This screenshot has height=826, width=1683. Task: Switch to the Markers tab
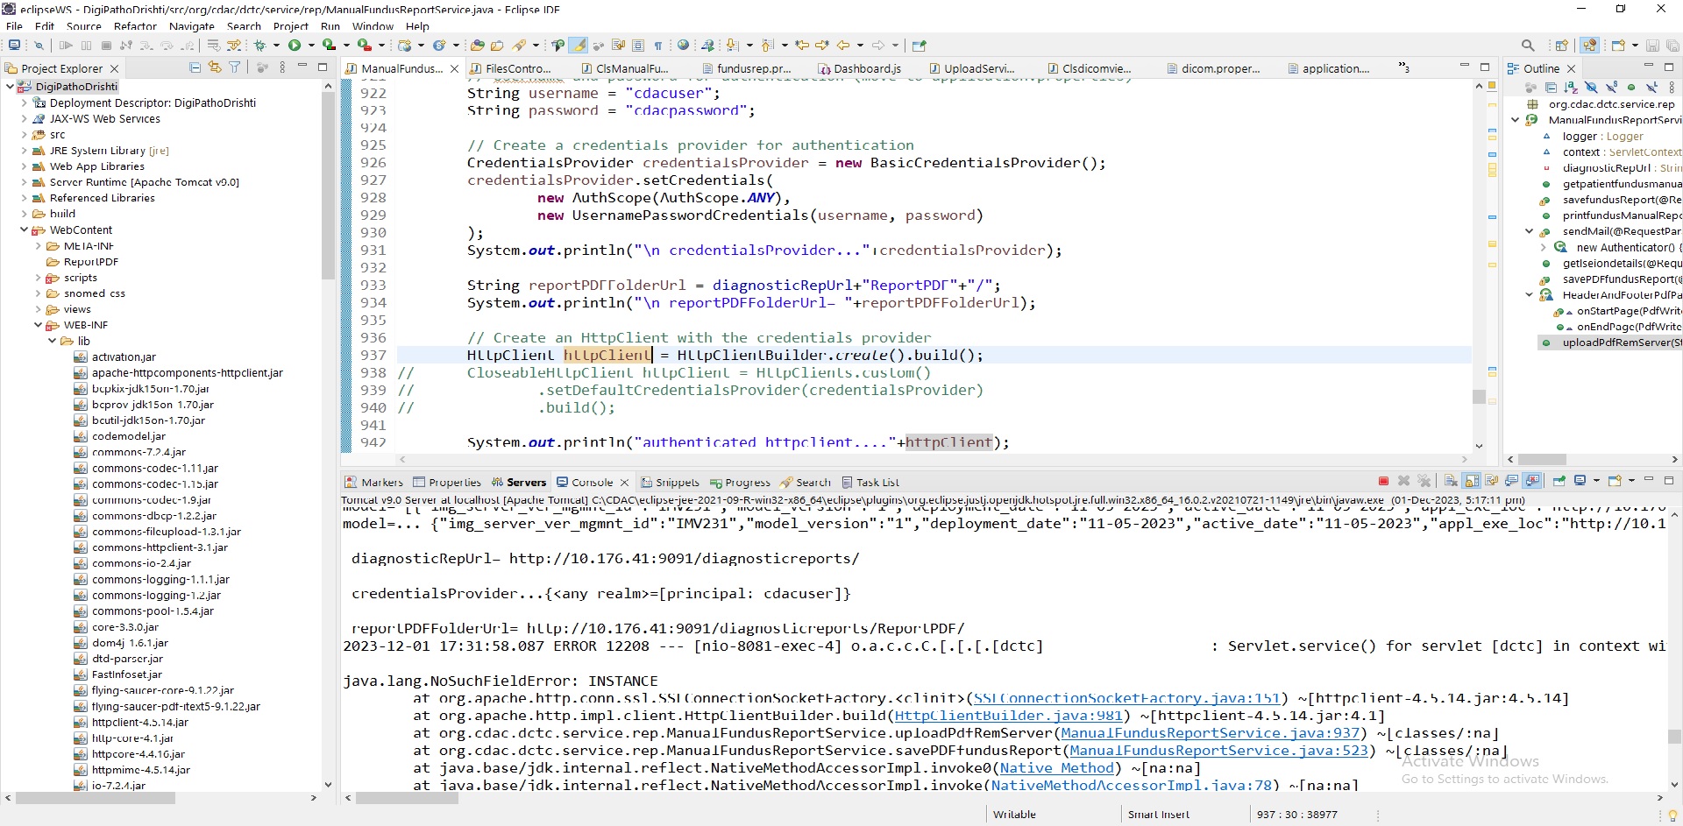(x=374, y=482)
